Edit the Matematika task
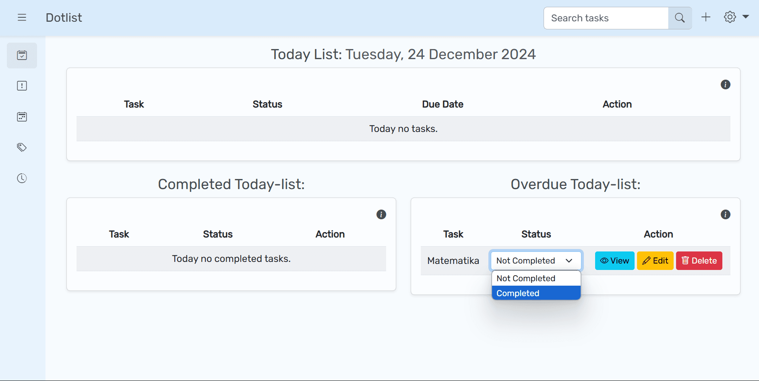759x381 pixels. click(655, 261)
